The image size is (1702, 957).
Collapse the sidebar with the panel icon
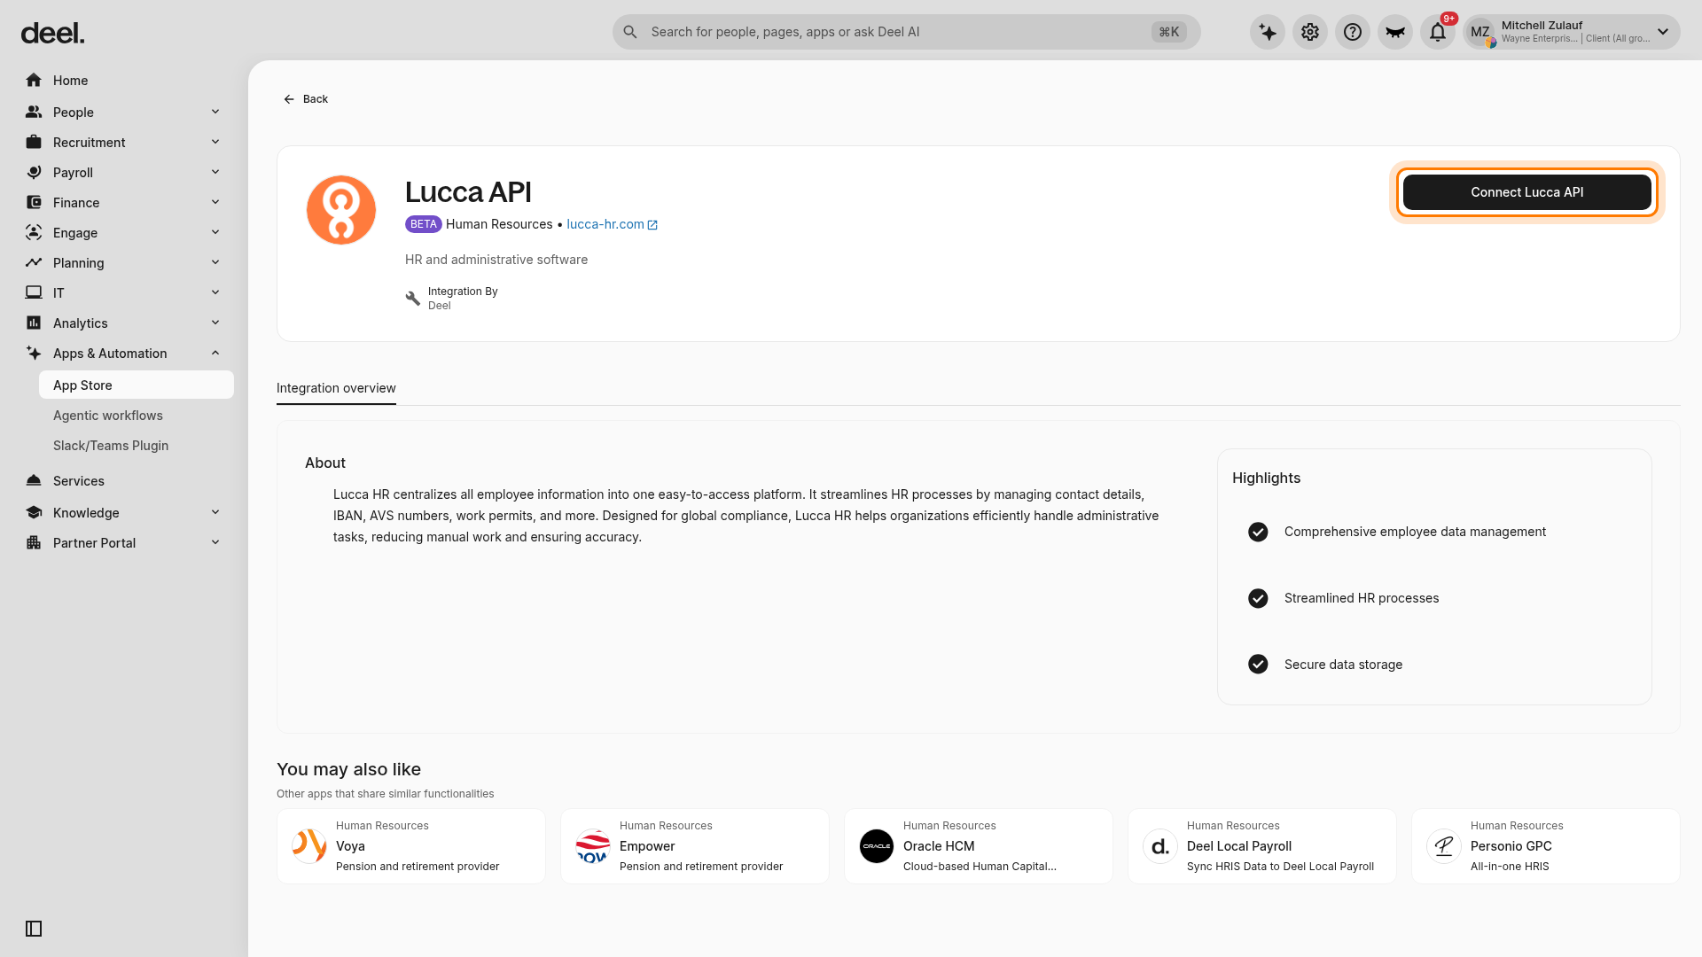pos(34,929)
